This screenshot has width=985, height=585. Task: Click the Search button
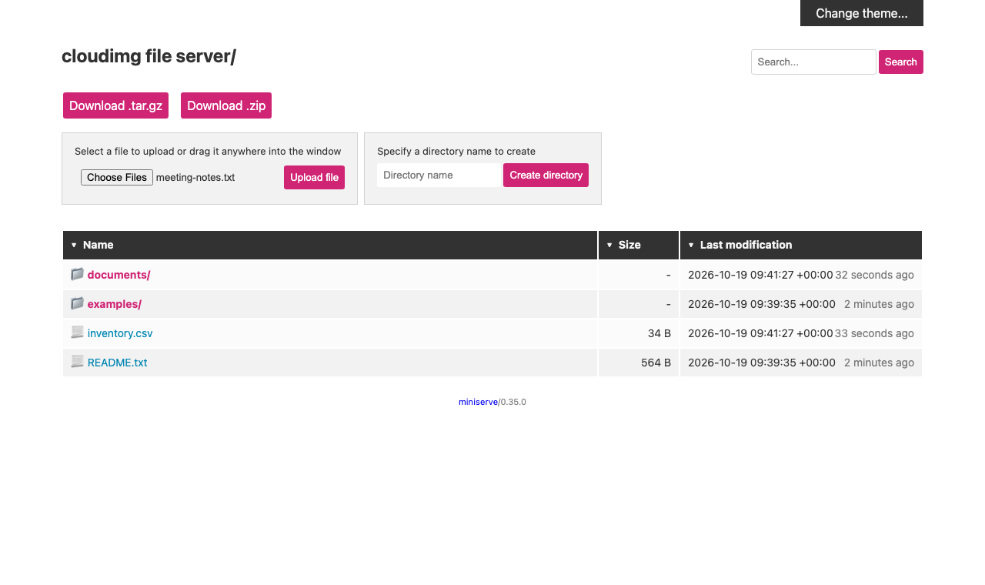tap(901, 62)
